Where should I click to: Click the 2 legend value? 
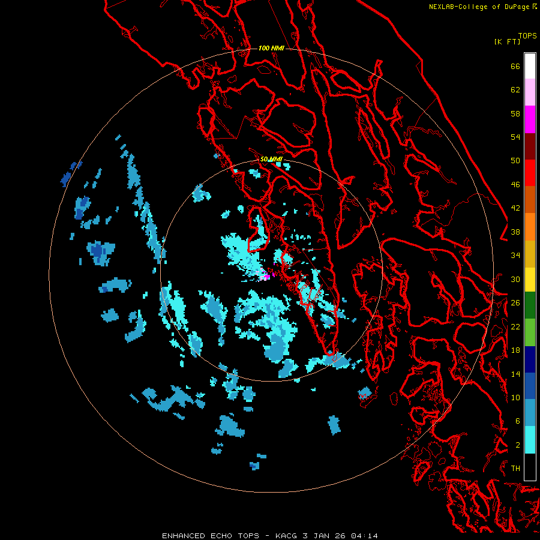[518, 445]
